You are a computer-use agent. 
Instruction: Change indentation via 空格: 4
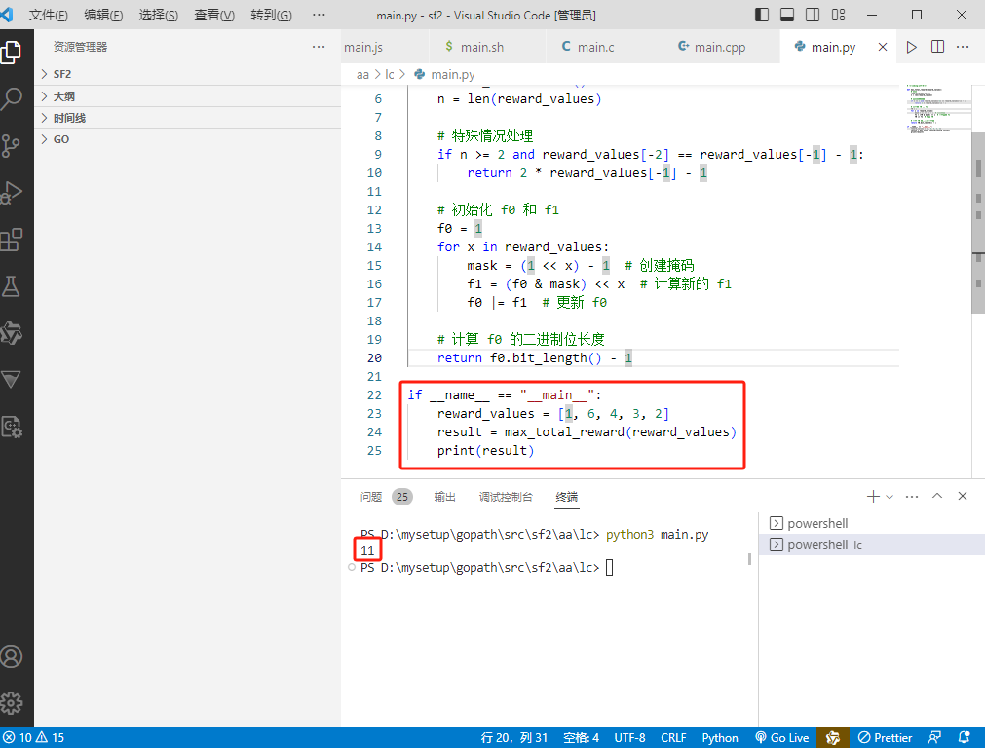click(x=581, y=737)
